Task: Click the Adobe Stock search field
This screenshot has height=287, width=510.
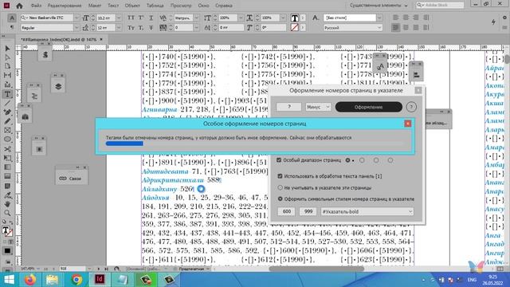Action: (440, 6)
